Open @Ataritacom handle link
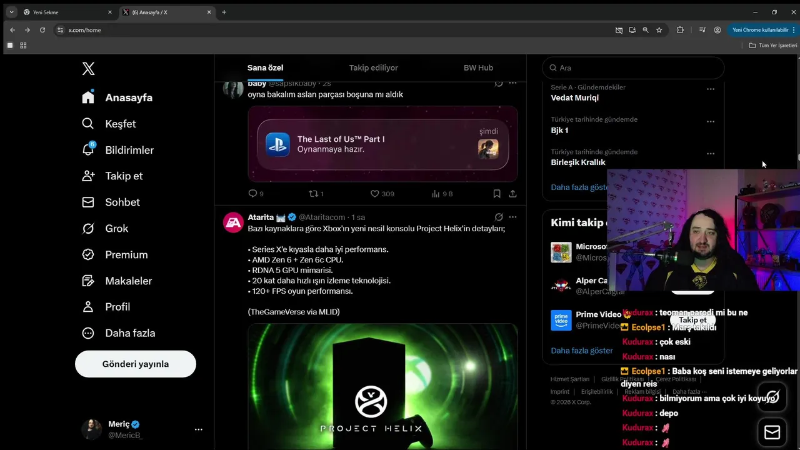This screenshot has width=800, height=450. 322,217
